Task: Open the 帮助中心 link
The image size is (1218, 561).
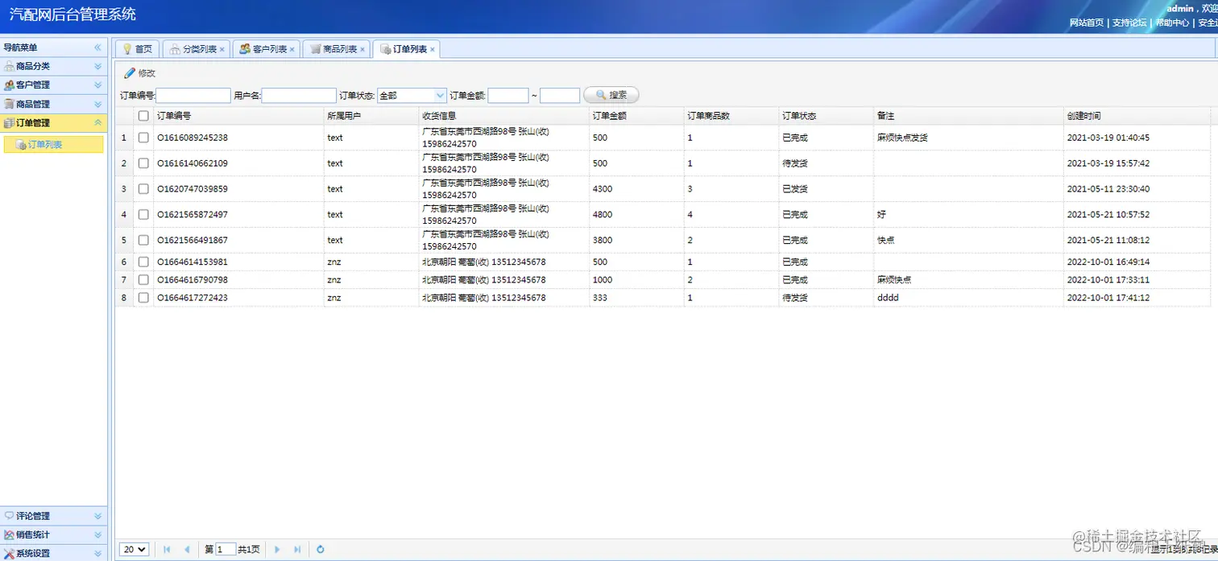Action: point(1172,23)
